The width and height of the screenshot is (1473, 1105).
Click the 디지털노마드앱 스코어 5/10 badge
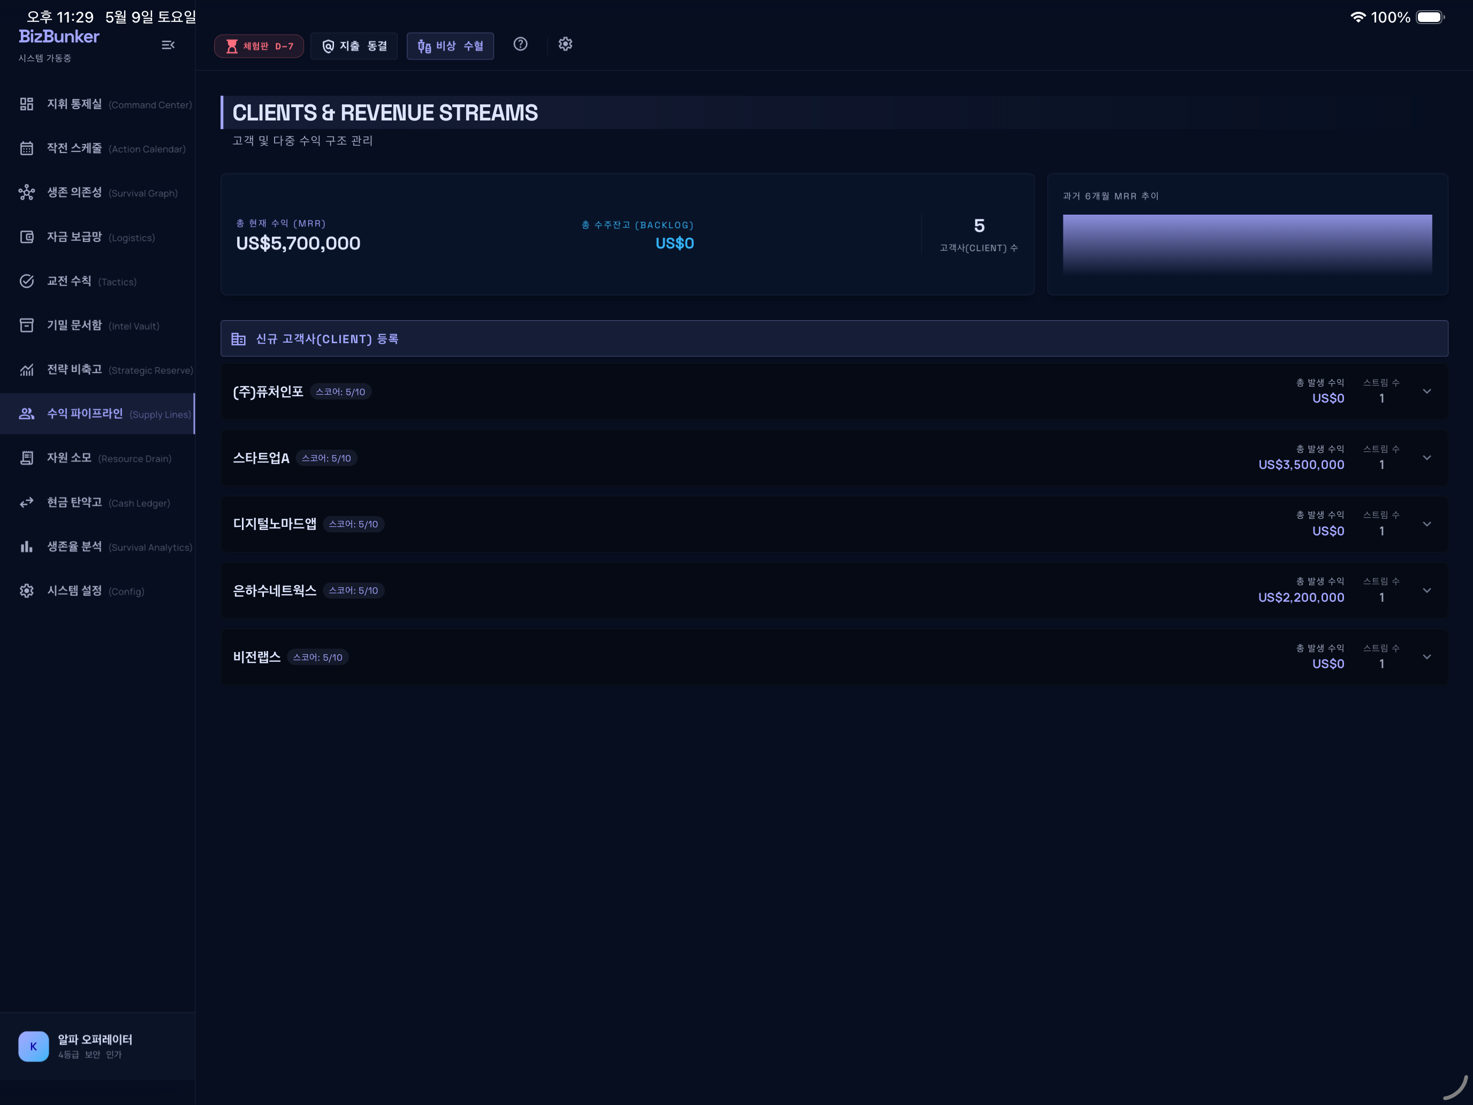[x=354, y=524]
